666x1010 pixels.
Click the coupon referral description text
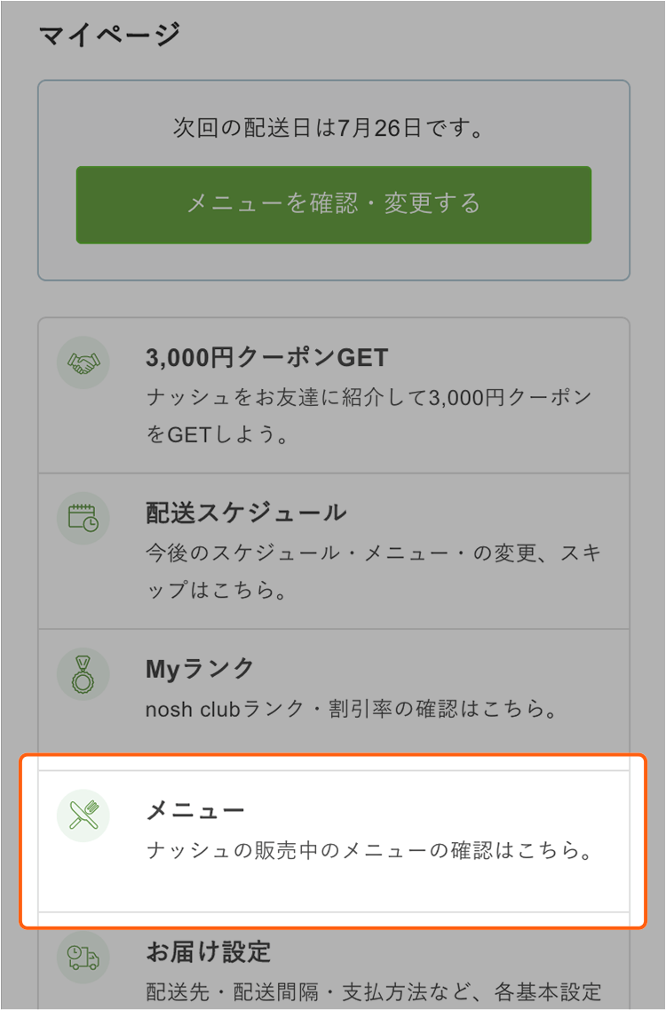[x=369, y=416]
